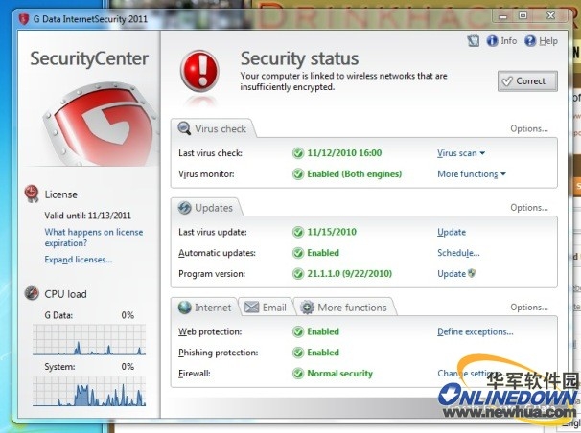
Task: Click green check next to Virus monitor
Action: click(298, 174)
